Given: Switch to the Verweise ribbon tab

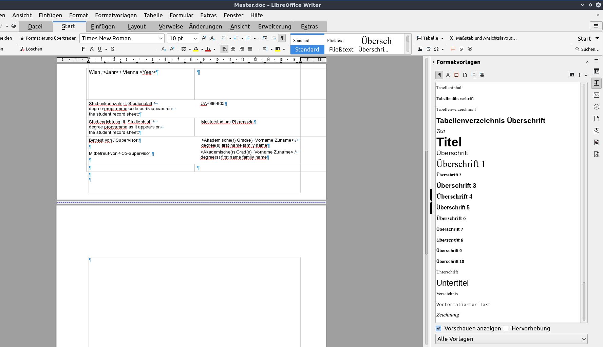Looking at the screenshot, I should tap(171, 26).
